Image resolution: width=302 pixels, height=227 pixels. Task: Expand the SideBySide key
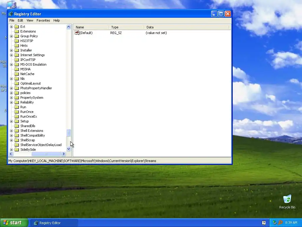tap(12, 150)
